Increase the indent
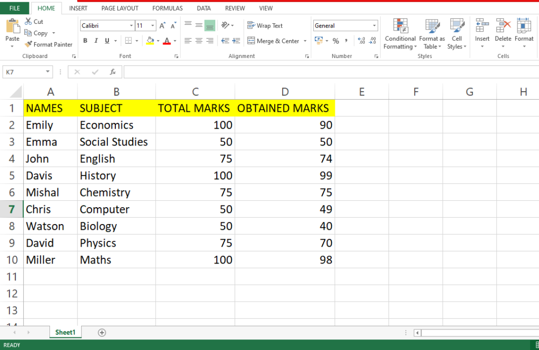This screenshot has height=350, width=539. tap(236, 41)
